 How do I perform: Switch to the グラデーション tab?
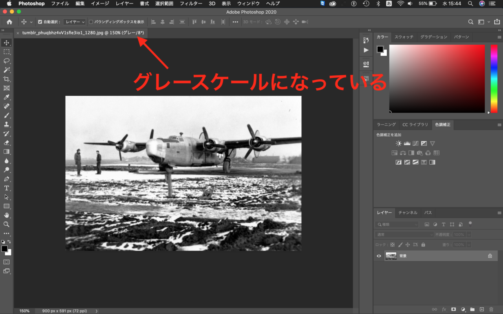(x=434, y=37)
